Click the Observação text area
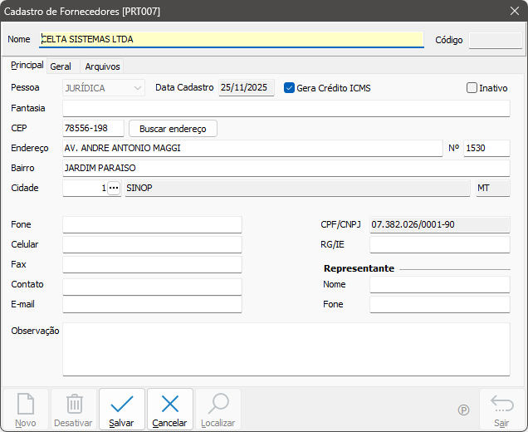The width and height of the screenshot is (528, 432). click(x=286, y=349)
